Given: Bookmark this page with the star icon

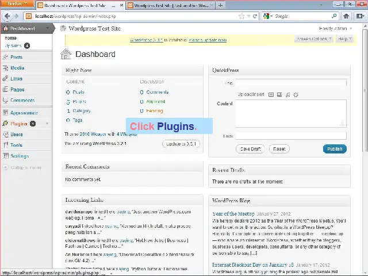Looking at the screenshot, I should point(241,16).
